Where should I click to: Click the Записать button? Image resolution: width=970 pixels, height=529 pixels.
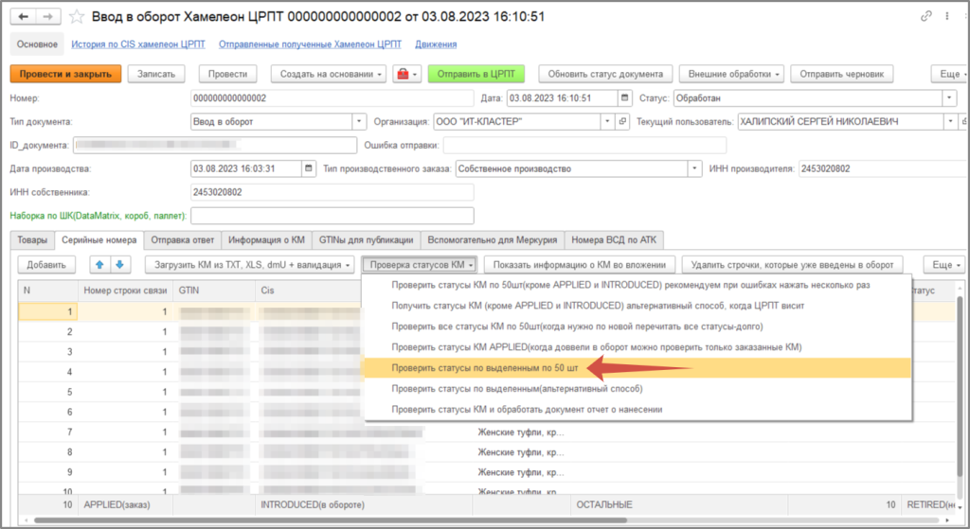click(156, 74)
